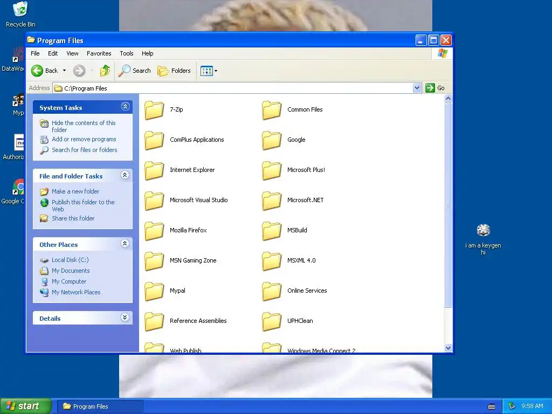Collapse the System Tasks panel
The height and width of the screenshot is (414, 552).
(x=125, y=107)
